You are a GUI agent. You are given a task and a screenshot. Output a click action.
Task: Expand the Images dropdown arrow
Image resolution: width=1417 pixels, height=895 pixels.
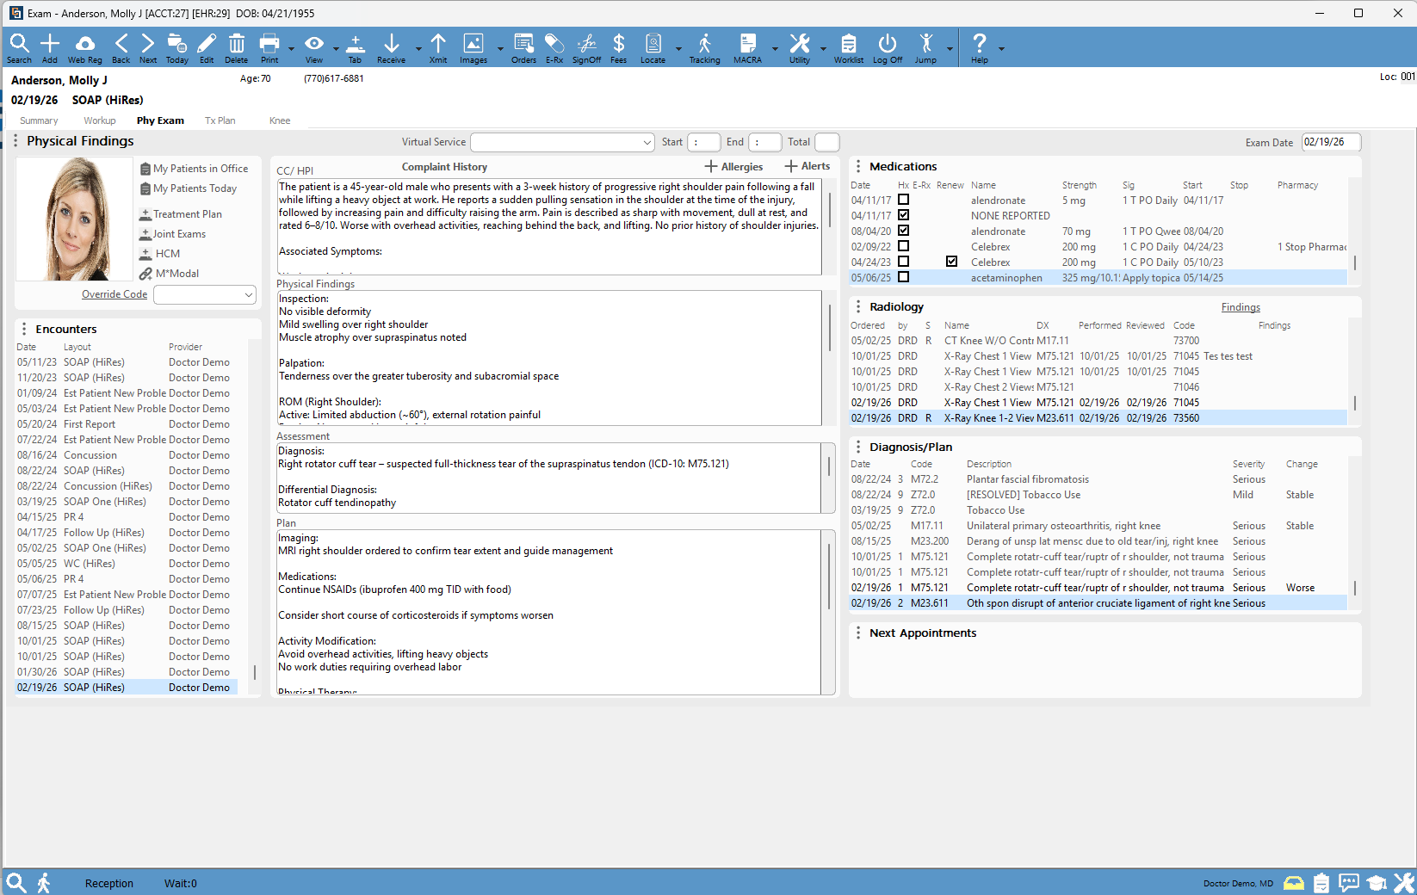(x=500, y=49)
